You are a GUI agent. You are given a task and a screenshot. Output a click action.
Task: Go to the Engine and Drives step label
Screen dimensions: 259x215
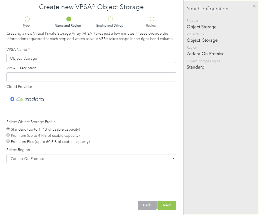tap(110, 26)
